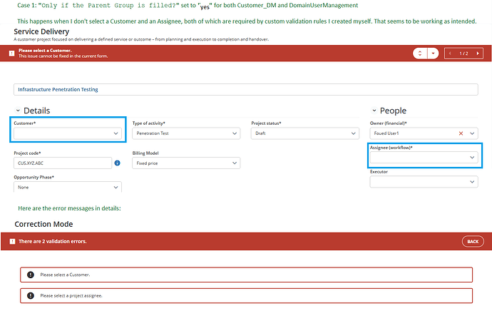Click the Service Delivery heading
492x311 pixels.
click(x=41, y=31)
